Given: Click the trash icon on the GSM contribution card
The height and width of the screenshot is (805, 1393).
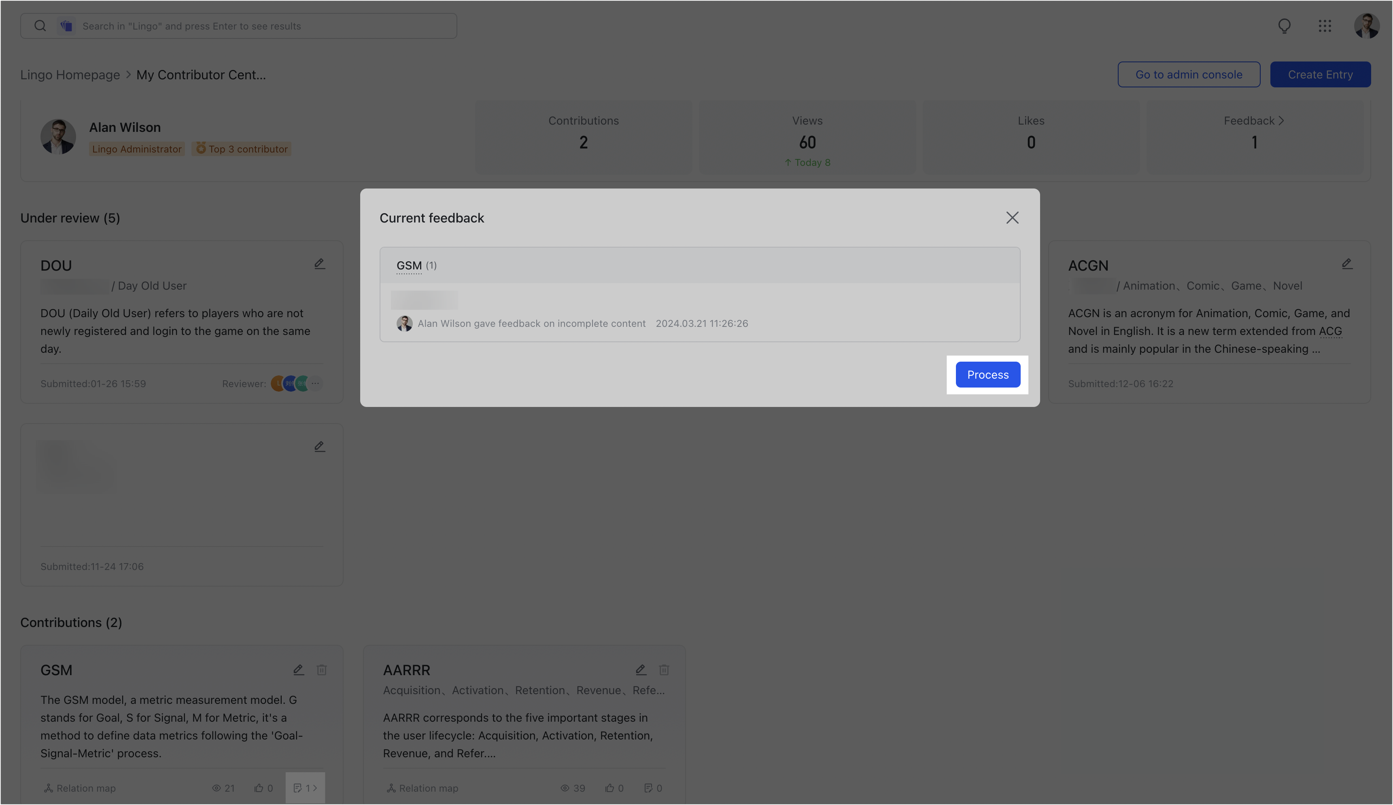Looking at the screenshot, I should 322,669.
